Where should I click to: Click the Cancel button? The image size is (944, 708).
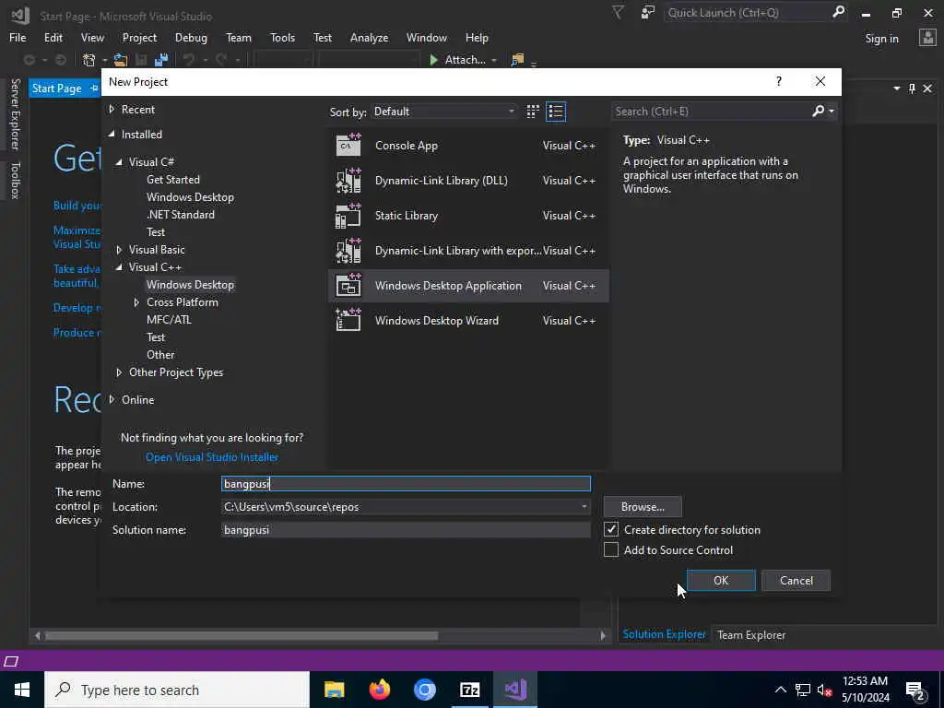click(x=796, y=581)
